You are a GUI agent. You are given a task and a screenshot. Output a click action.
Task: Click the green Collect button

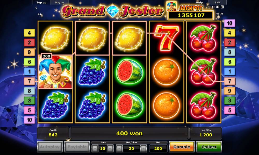tap(209, 147)
